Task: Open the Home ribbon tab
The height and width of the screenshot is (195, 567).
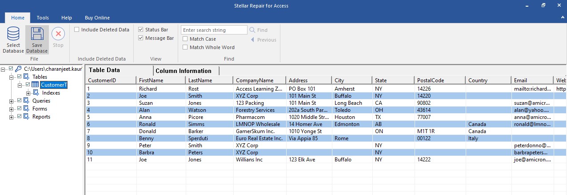Action: pyautogui.click(x=18, y=18)
